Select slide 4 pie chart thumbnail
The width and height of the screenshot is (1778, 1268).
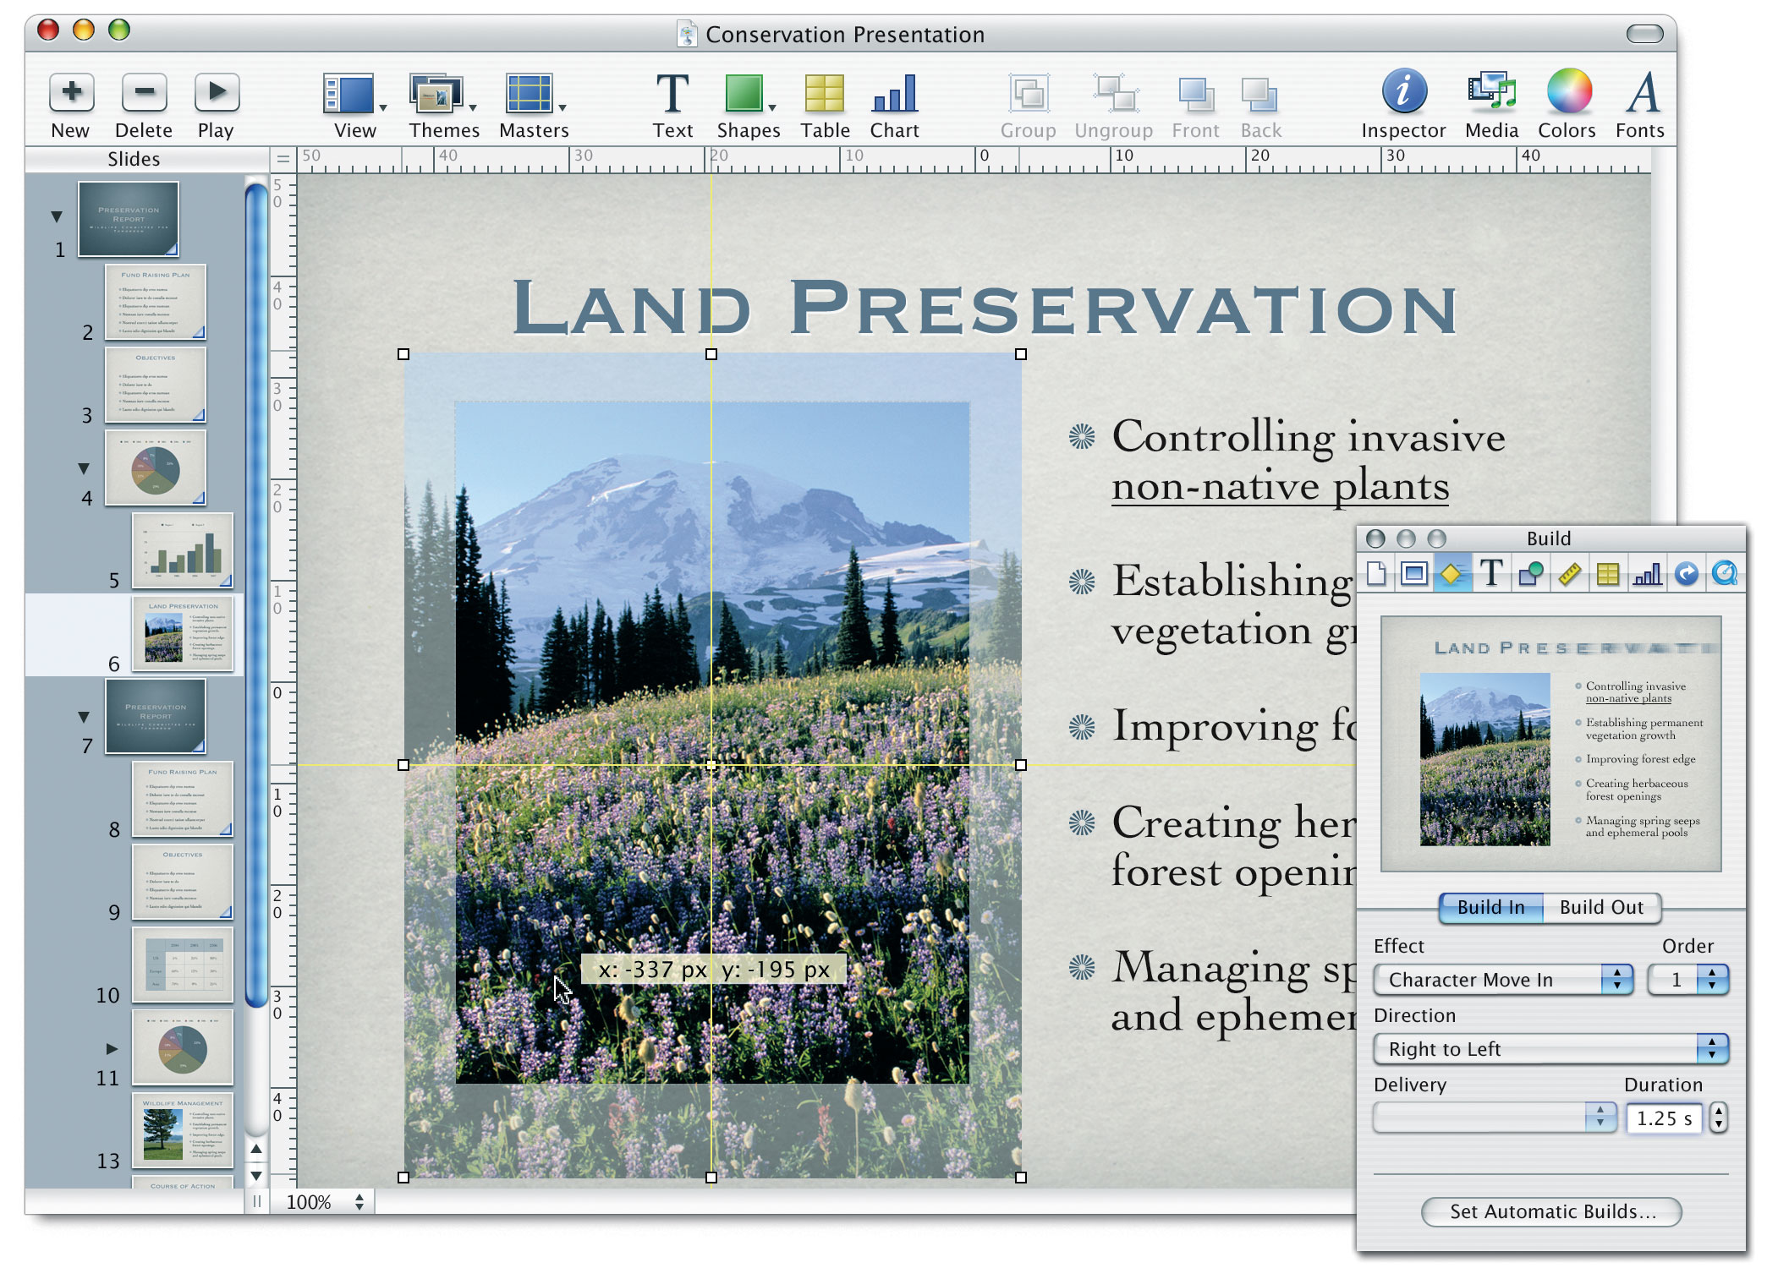pos(156,467)
